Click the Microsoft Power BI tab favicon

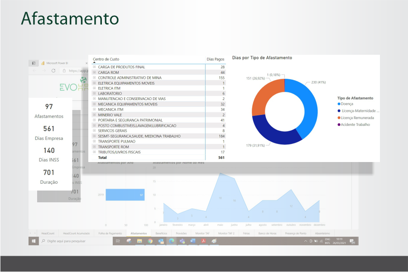[x=43, y=63]
